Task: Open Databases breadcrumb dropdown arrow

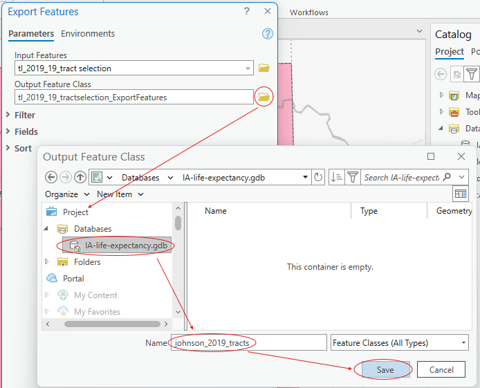Action: coord(171,178)
